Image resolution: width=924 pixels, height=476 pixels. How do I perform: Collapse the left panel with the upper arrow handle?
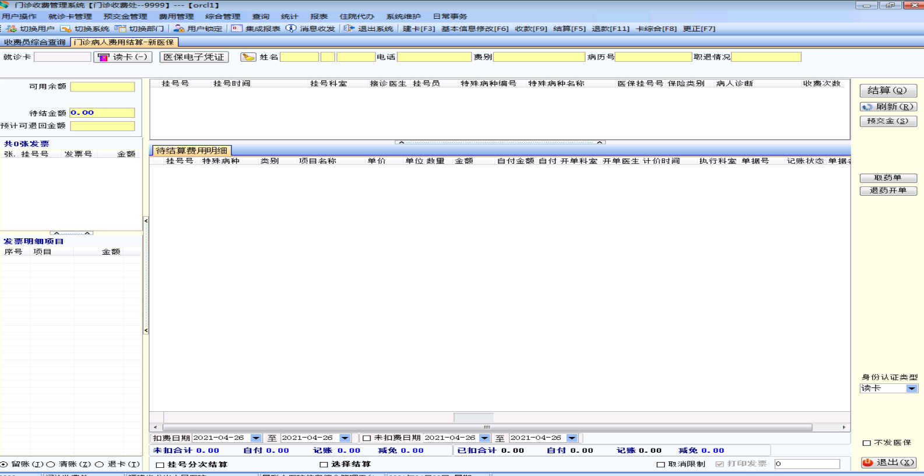pyautogui.click(x=146, y=221)
